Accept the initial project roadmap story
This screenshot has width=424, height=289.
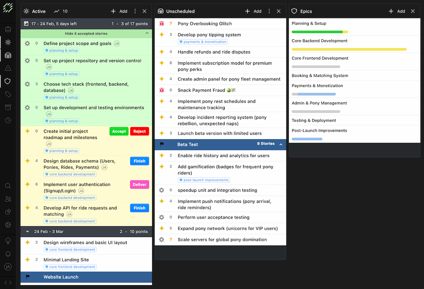[119, 131]
